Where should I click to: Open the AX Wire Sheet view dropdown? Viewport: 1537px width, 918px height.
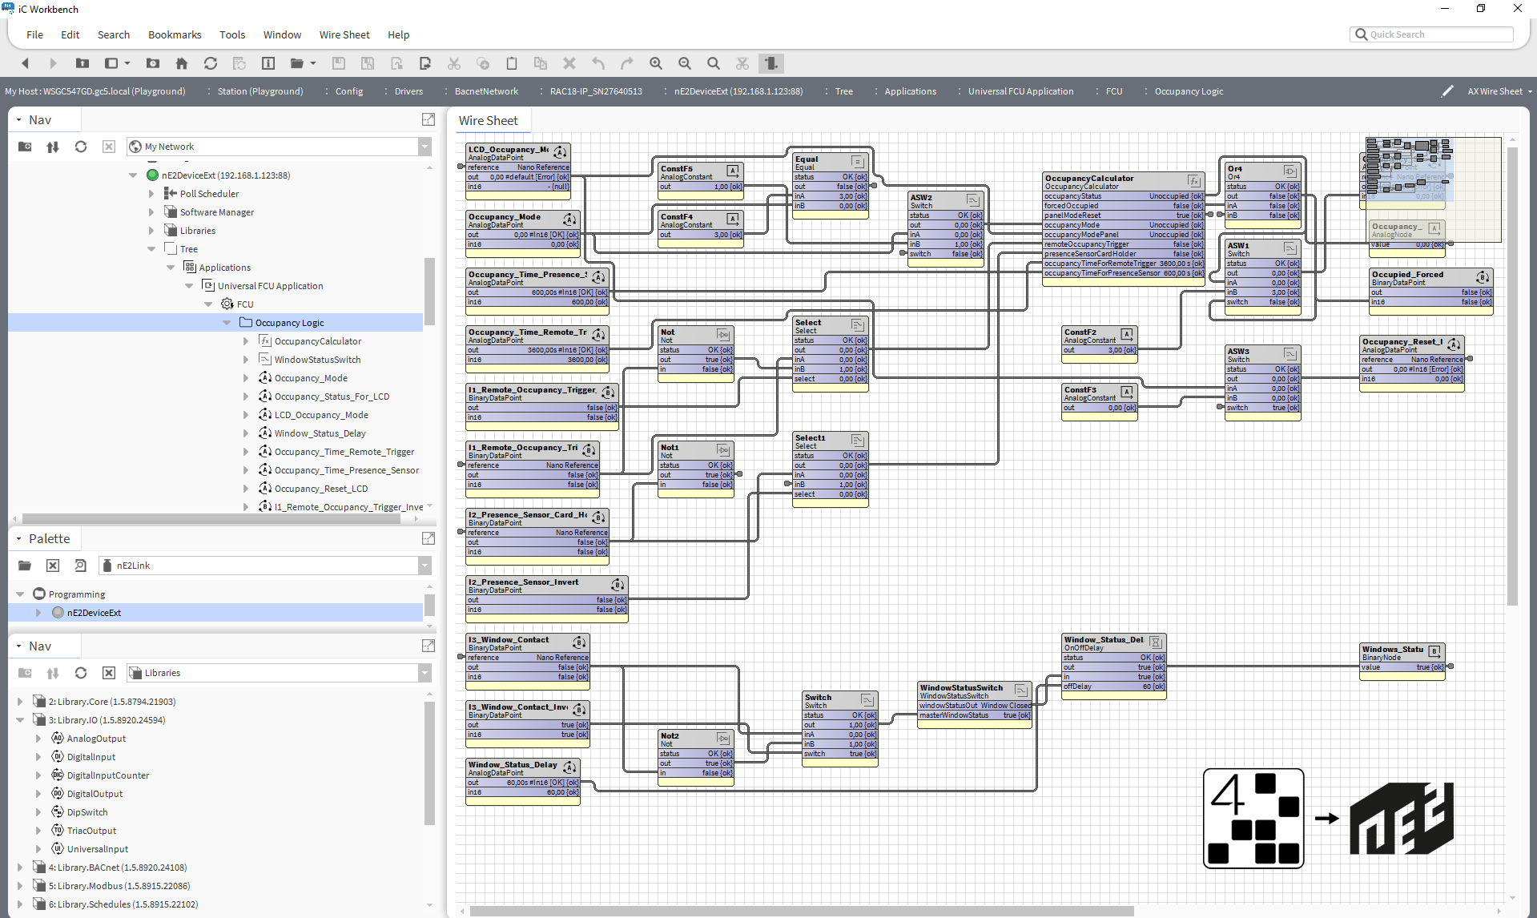coord(1499,91)
